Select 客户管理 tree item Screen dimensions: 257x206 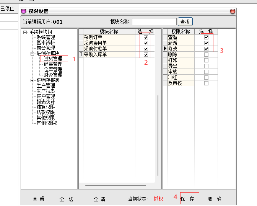pos(46,96)
